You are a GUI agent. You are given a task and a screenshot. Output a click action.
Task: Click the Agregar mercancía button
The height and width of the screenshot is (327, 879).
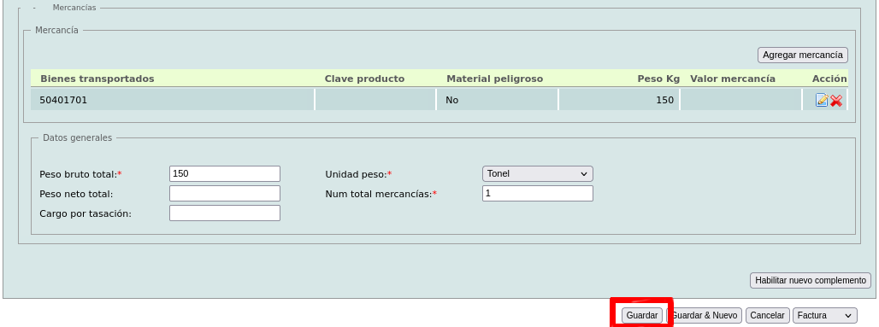click(803, 55)
